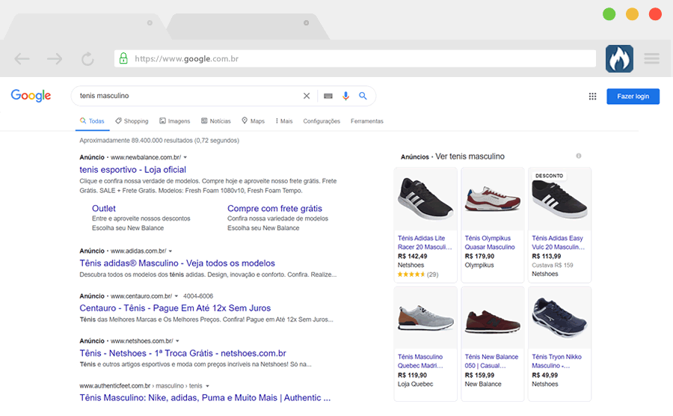Open Centauro Pague Em Até 12x link

pyautogui.click(x=175, y=308)
